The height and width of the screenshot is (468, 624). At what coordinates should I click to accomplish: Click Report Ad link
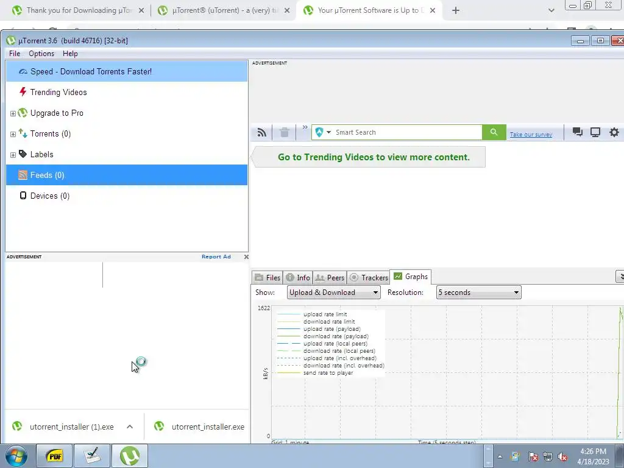pos(216,257)
